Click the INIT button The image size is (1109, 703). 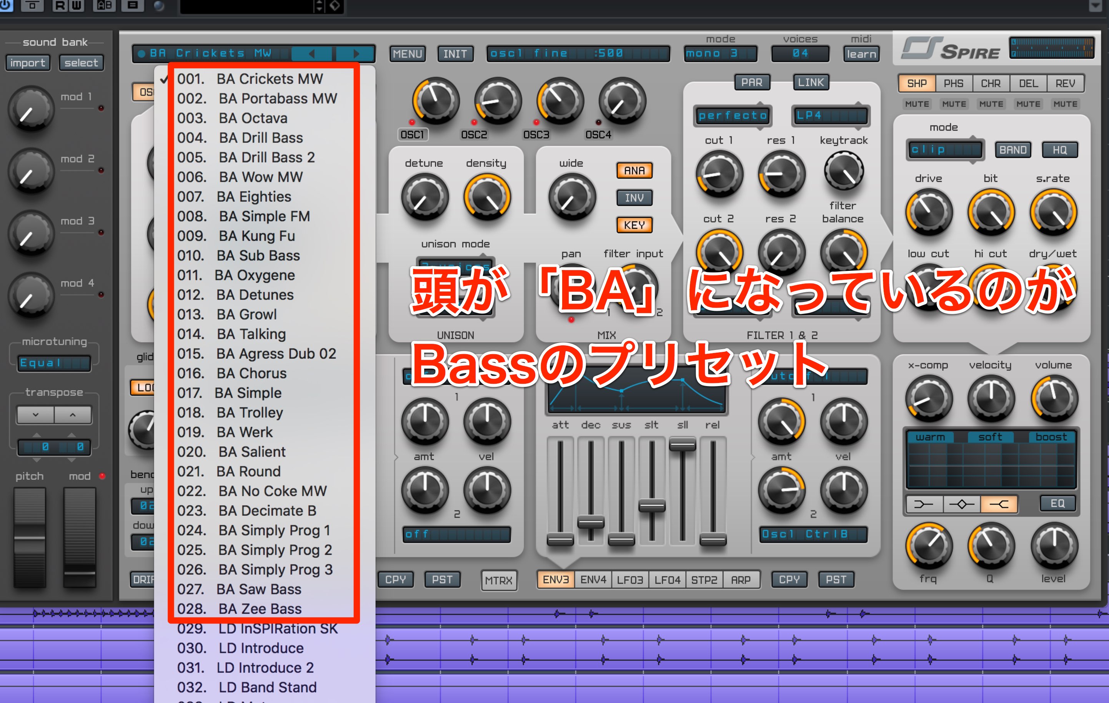point(455,54)
